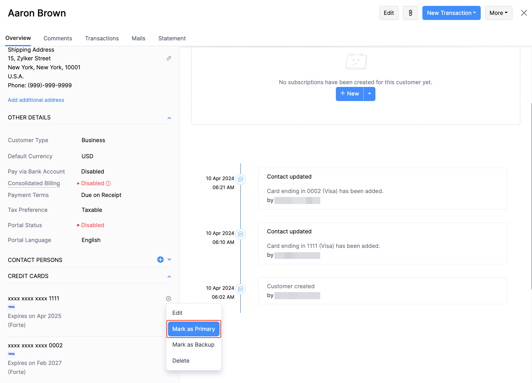Viewport: 532px width, 383px height.
Task: Click the paperclip attachment icon
Action: tap(410, 13)
